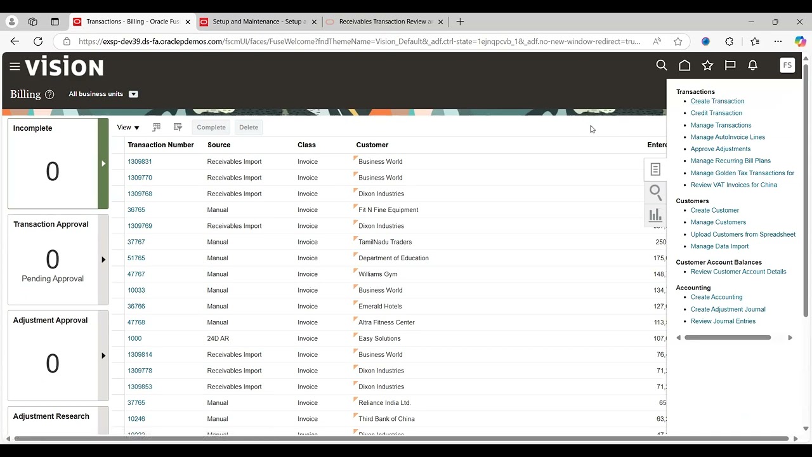Open Manage Recurring Bill Plans link
This screenshot has height=457, width=812.
pos(730,161)
